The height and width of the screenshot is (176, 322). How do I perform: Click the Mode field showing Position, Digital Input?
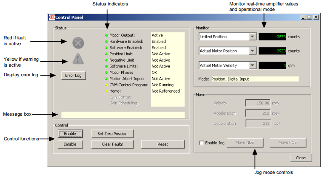[x=255, y=79]
